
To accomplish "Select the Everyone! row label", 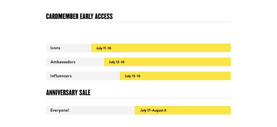I will pos(60,110).
